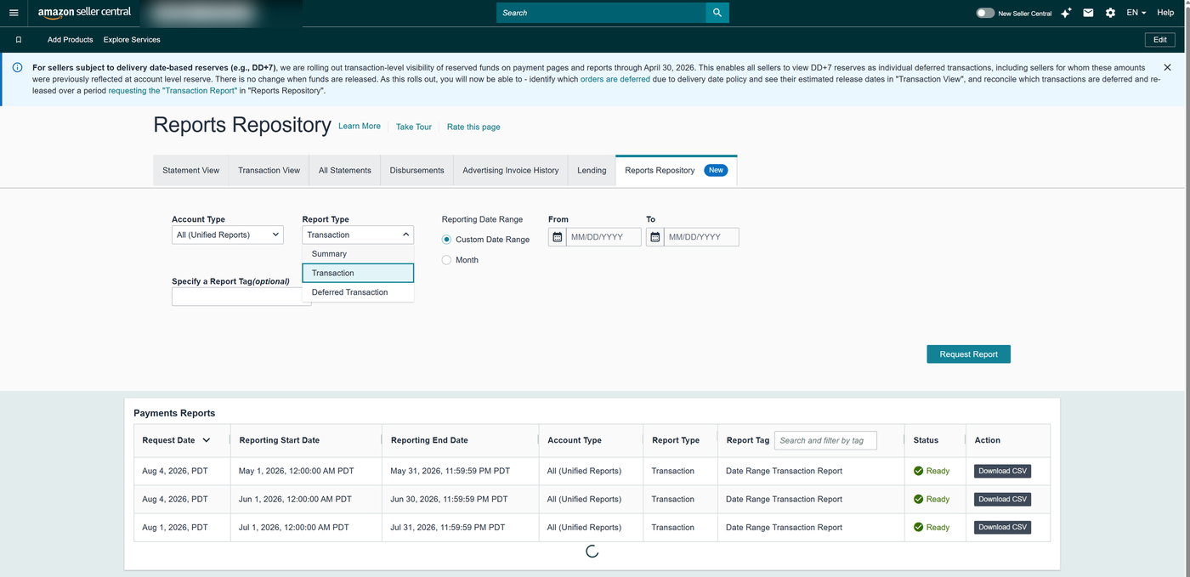The width and height of the screenshot is (1190, 577).
Task: Switch to Advertising Invoice History tab
Action: (511, 170)
